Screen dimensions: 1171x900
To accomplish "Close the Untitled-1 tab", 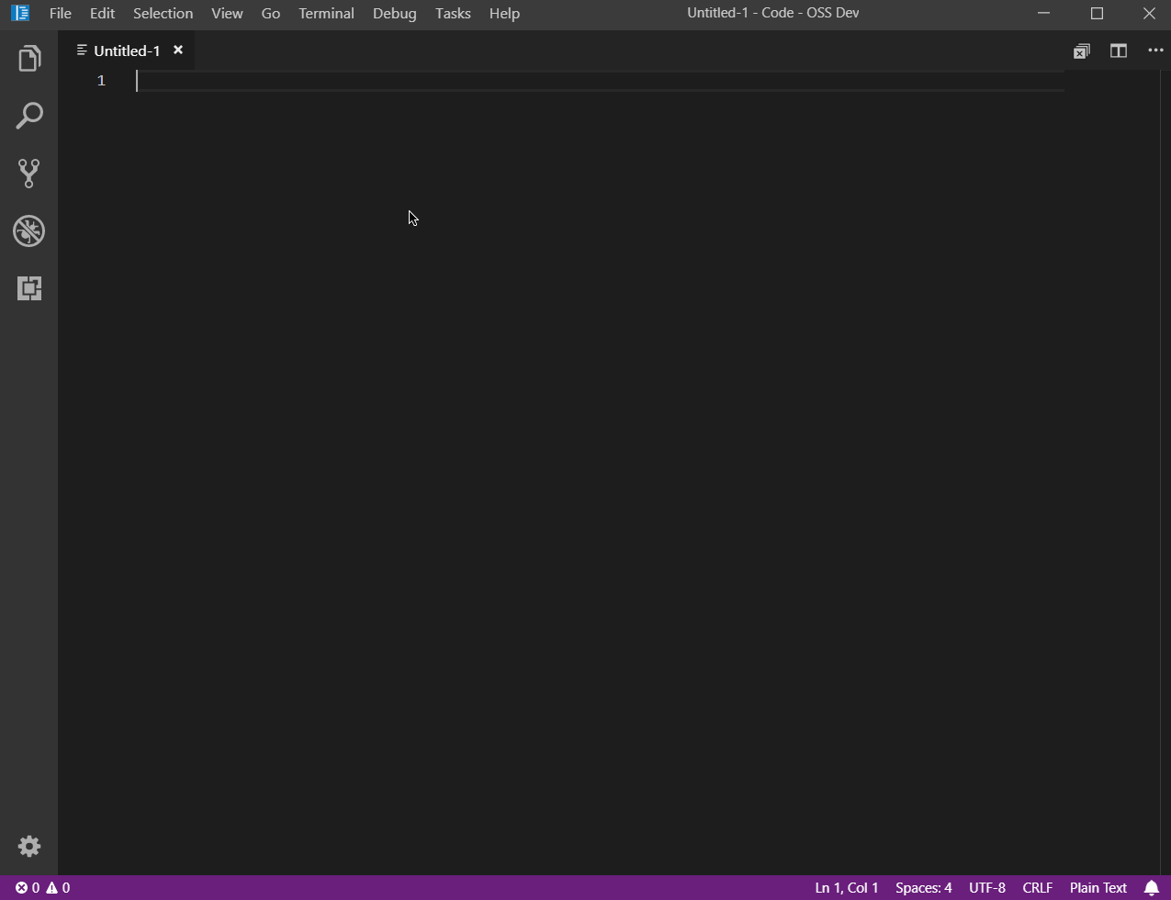I will click(x=177, y=51).
